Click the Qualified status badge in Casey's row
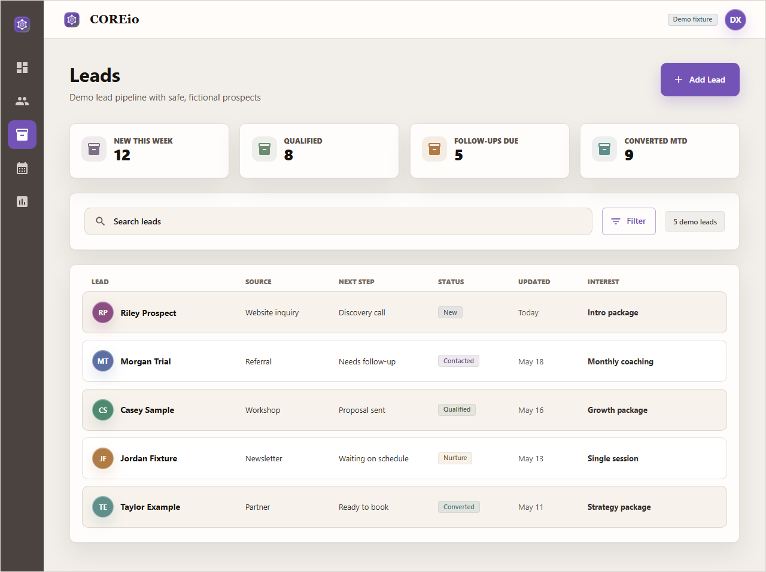This screenshot has height=572, width=766. [457, 409]
